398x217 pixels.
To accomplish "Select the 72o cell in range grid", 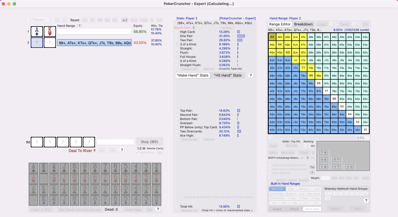I will pos(327,130).
